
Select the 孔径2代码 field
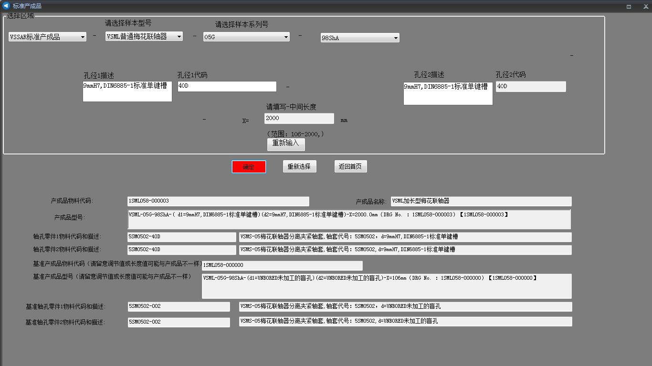[530, 86]
